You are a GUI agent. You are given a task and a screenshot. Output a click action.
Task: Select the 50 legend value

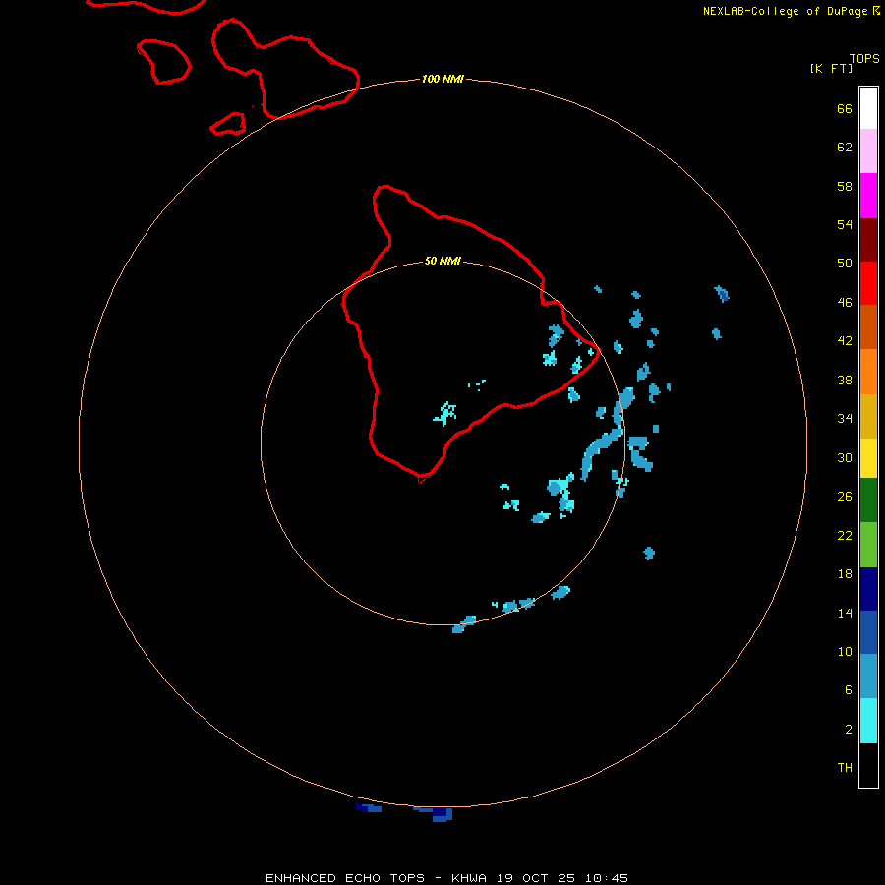point(845,264)
